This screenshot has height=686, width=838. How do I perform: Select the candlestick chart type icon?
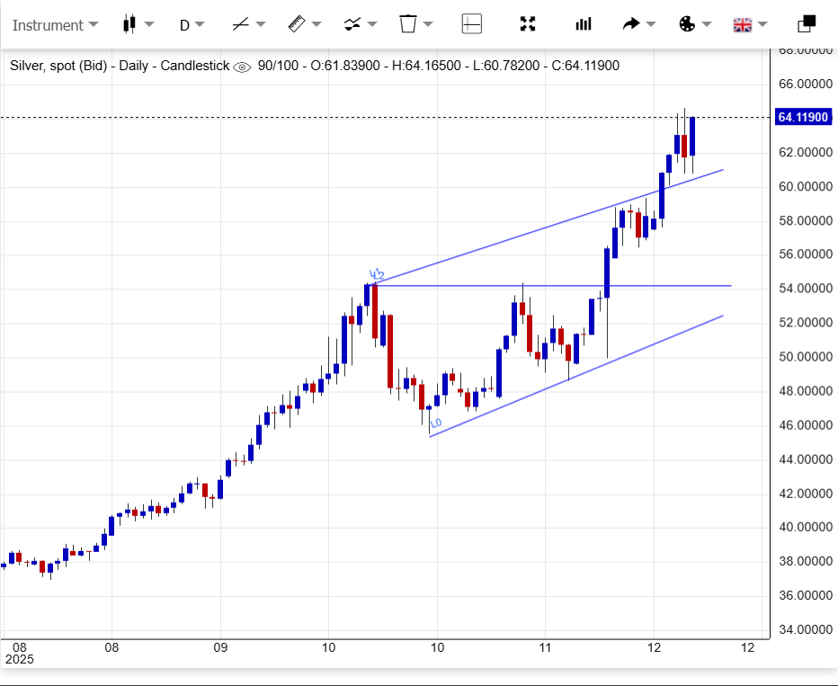[129, 24]
